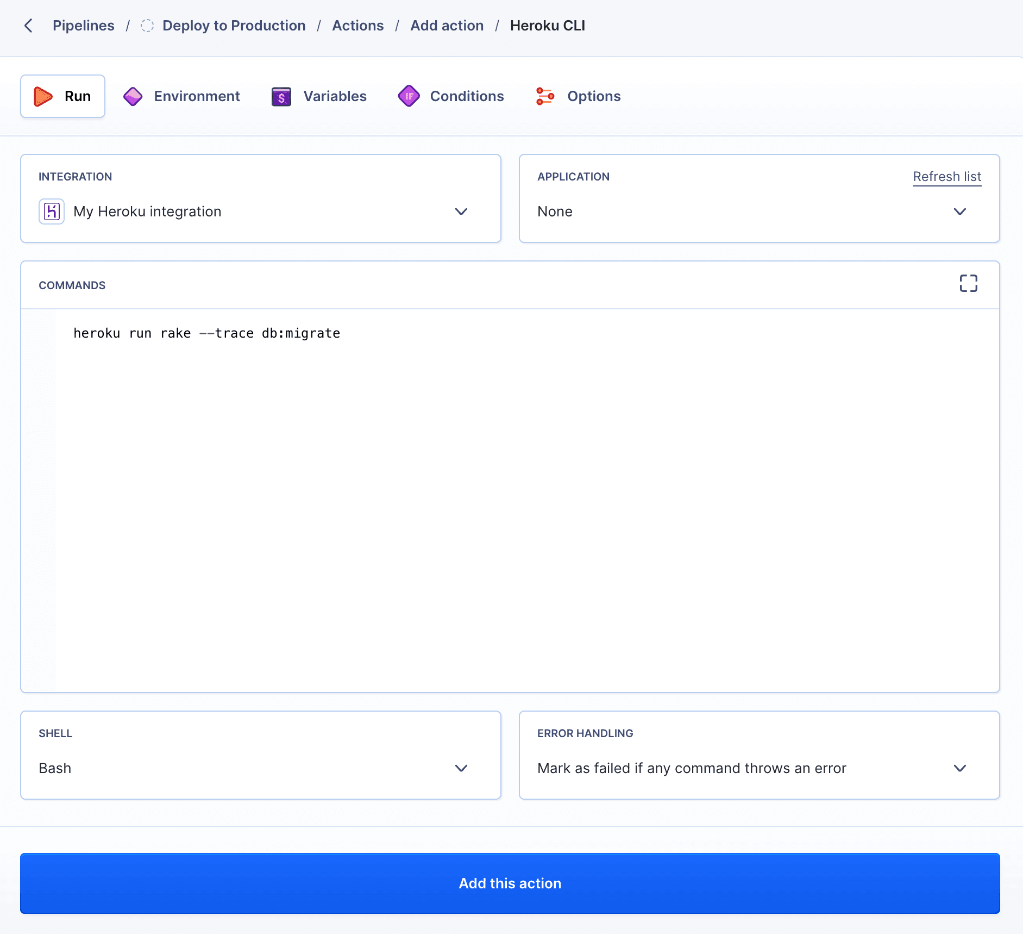The width and height of the screenshot is (1023, 934).
Task: Click the Variables dollar sign icon
Action: pyautogui.click(x=280, y=96)
